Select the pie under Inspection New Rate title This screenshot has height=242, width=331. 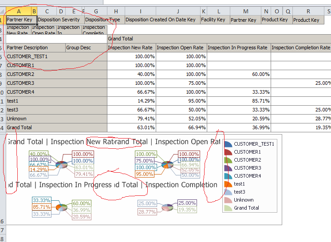(x=62, y=164)
